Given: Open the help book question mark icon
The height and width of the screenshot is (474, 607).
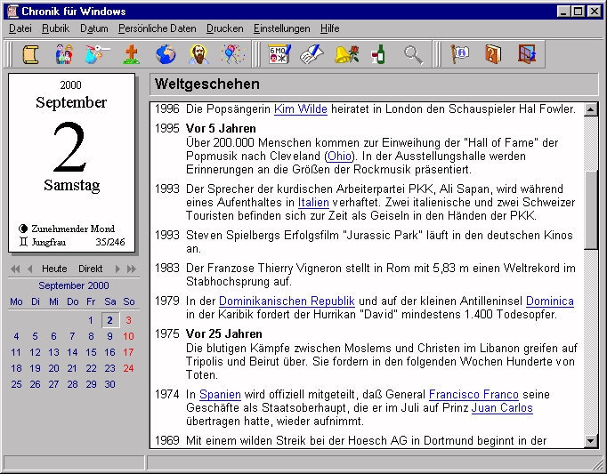Looking at the screenshot, I should coord(493,54).
